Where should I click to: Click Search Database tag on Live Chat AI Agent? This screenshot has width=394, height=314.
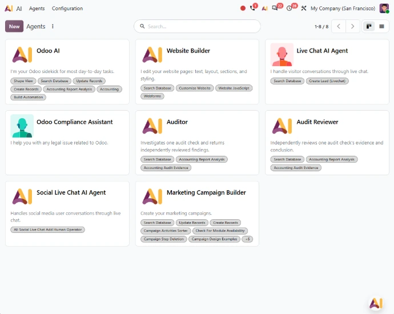click(287, 81)
